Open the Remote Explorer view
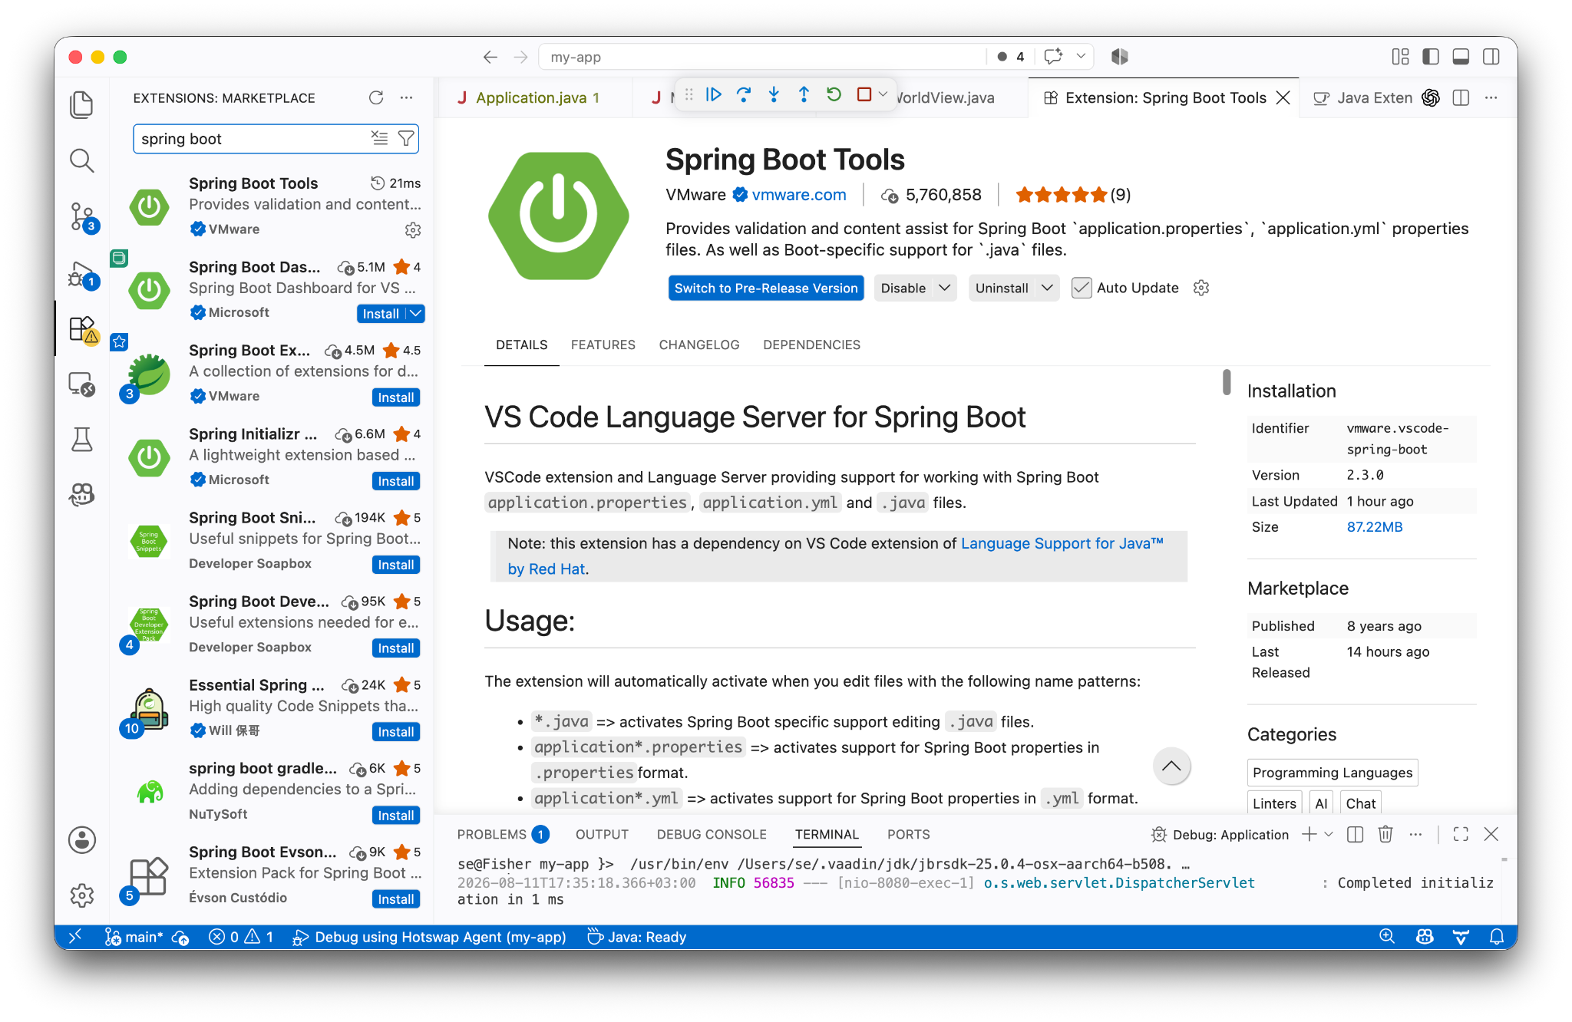The width and height of the screenshot is (1572, 1022). (81, 384)
